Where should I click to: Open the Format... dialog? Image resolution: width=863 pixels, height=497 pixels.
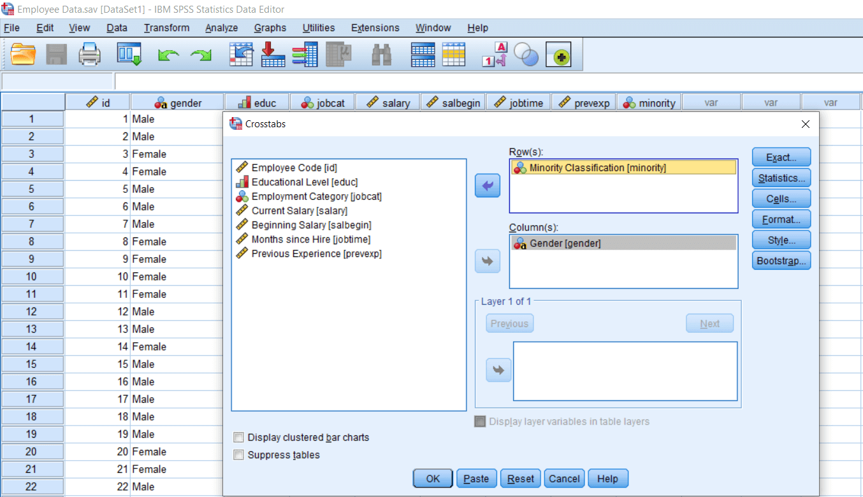[x=781, y=220]
